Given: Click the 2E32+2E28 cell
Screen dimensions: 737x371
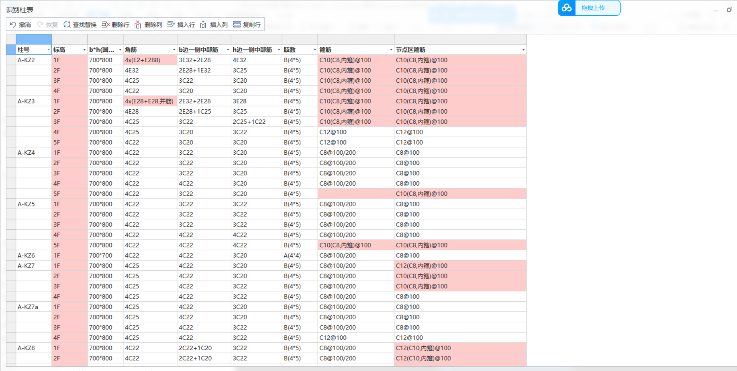Looking at the screenshot, I should (x=204, y=101).
